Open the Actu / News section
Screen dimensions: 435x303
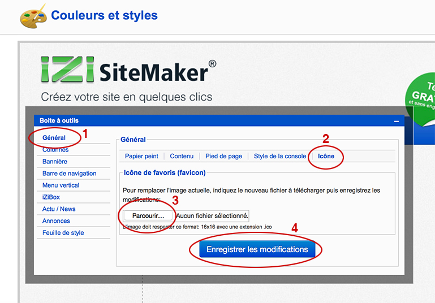tap(59, 209)
